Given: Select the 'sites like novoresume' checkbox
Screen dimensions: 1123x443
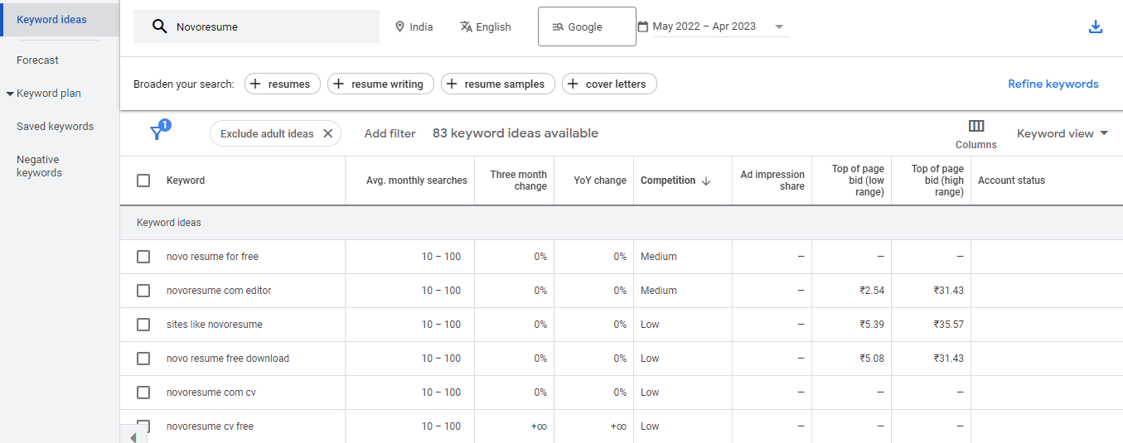Looking at the screenshot, I should pos(143,325).
